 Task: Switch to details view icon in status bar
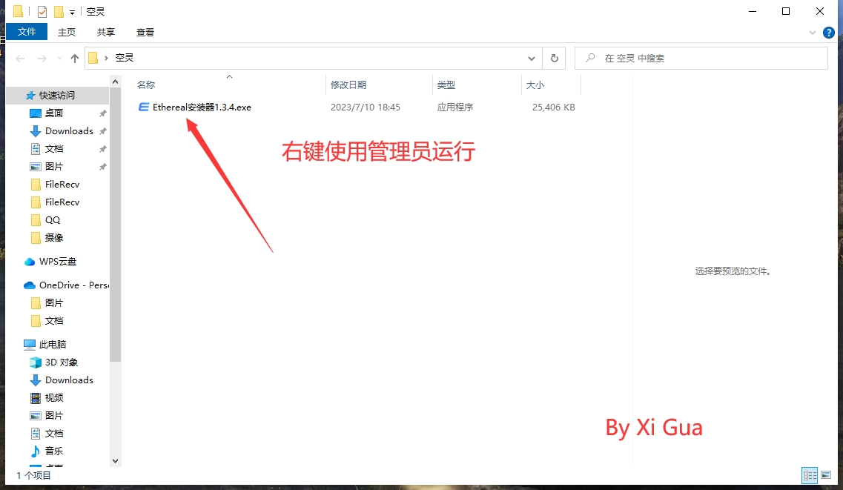pos(810,475)
